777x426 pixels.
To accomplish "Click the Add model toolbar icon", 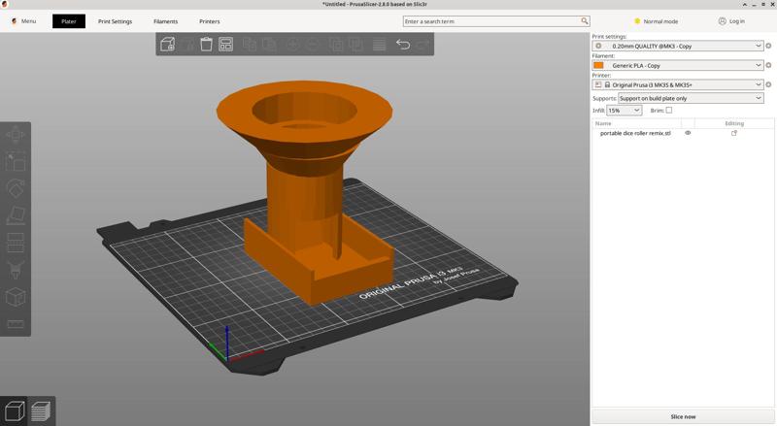I will (x=167, y=45).
